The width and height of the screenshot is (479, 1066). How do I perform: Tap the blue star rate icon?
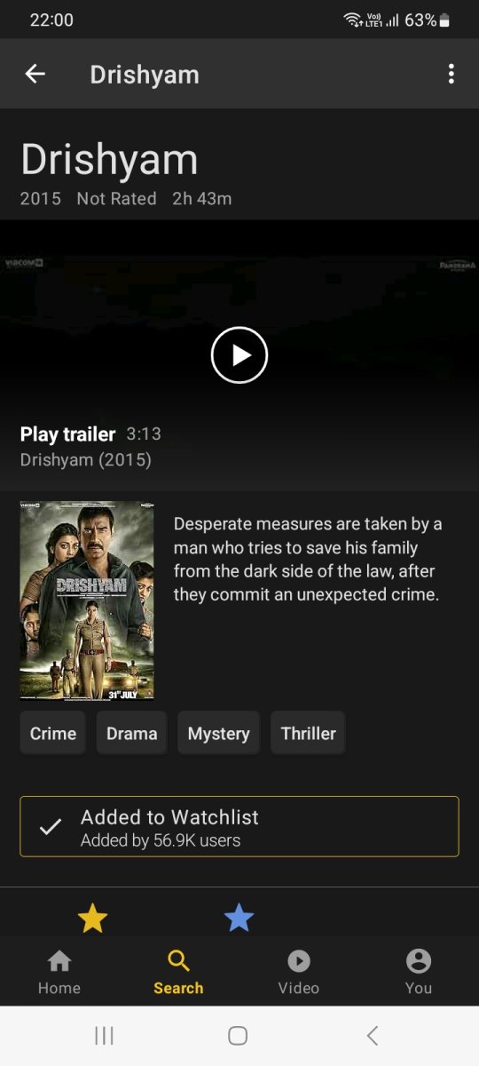[239, 918]
